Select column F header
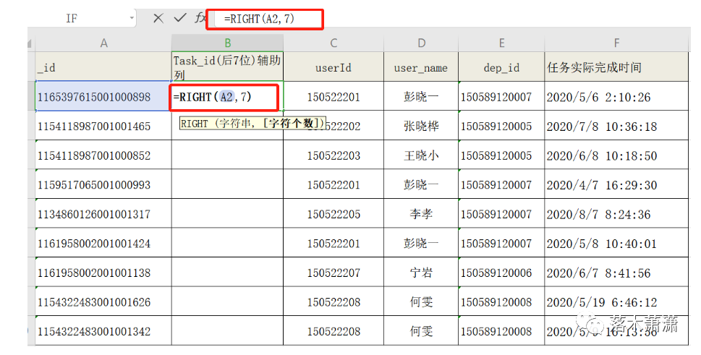 616,43
